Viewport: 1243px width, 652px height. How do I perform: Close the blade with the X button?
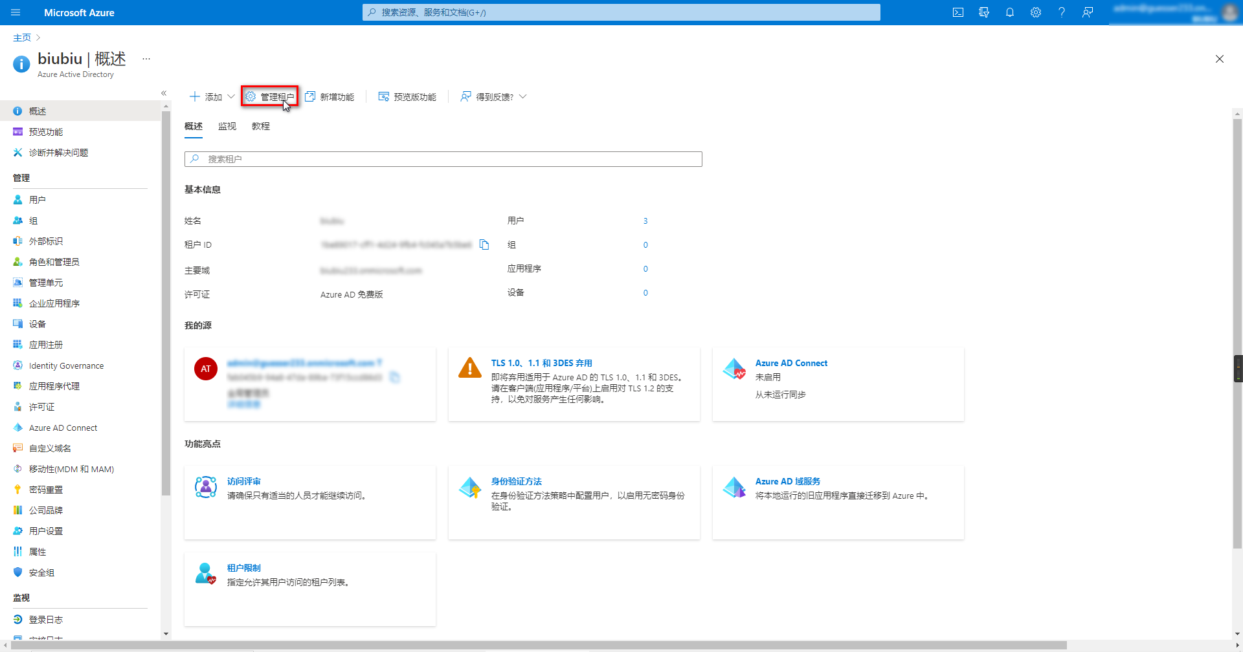coord(1220,59)
